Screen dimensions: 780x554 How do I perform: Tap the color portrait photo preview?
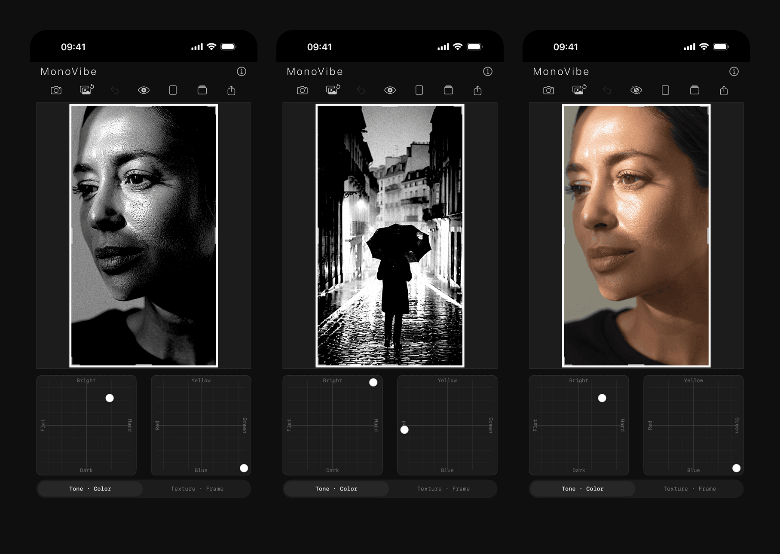pyautogui.click(x=636, y=236)
